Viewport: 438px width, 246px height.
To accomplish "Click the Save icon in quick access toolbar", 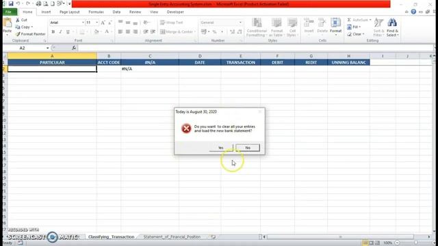I will [11, 4].
